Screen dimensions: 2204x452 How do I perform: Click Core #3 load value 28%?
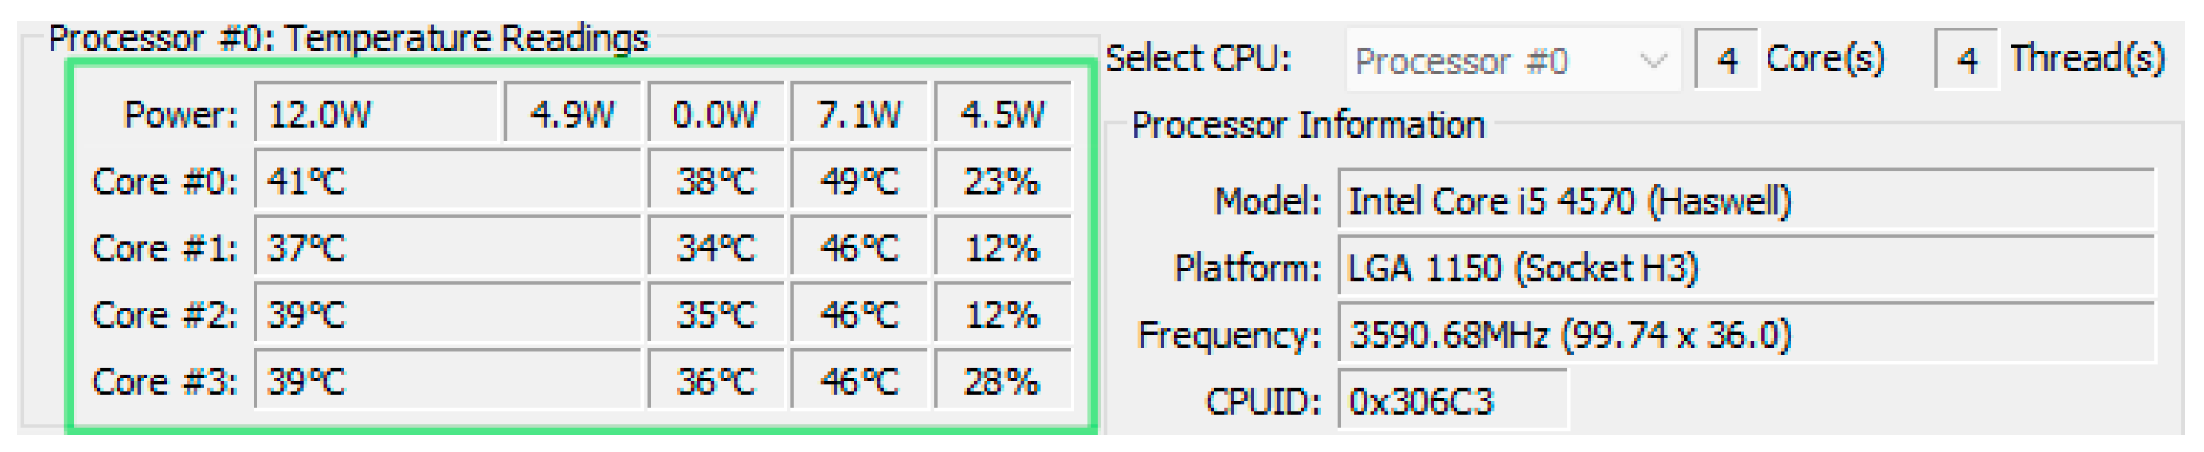click(1003, 380)
